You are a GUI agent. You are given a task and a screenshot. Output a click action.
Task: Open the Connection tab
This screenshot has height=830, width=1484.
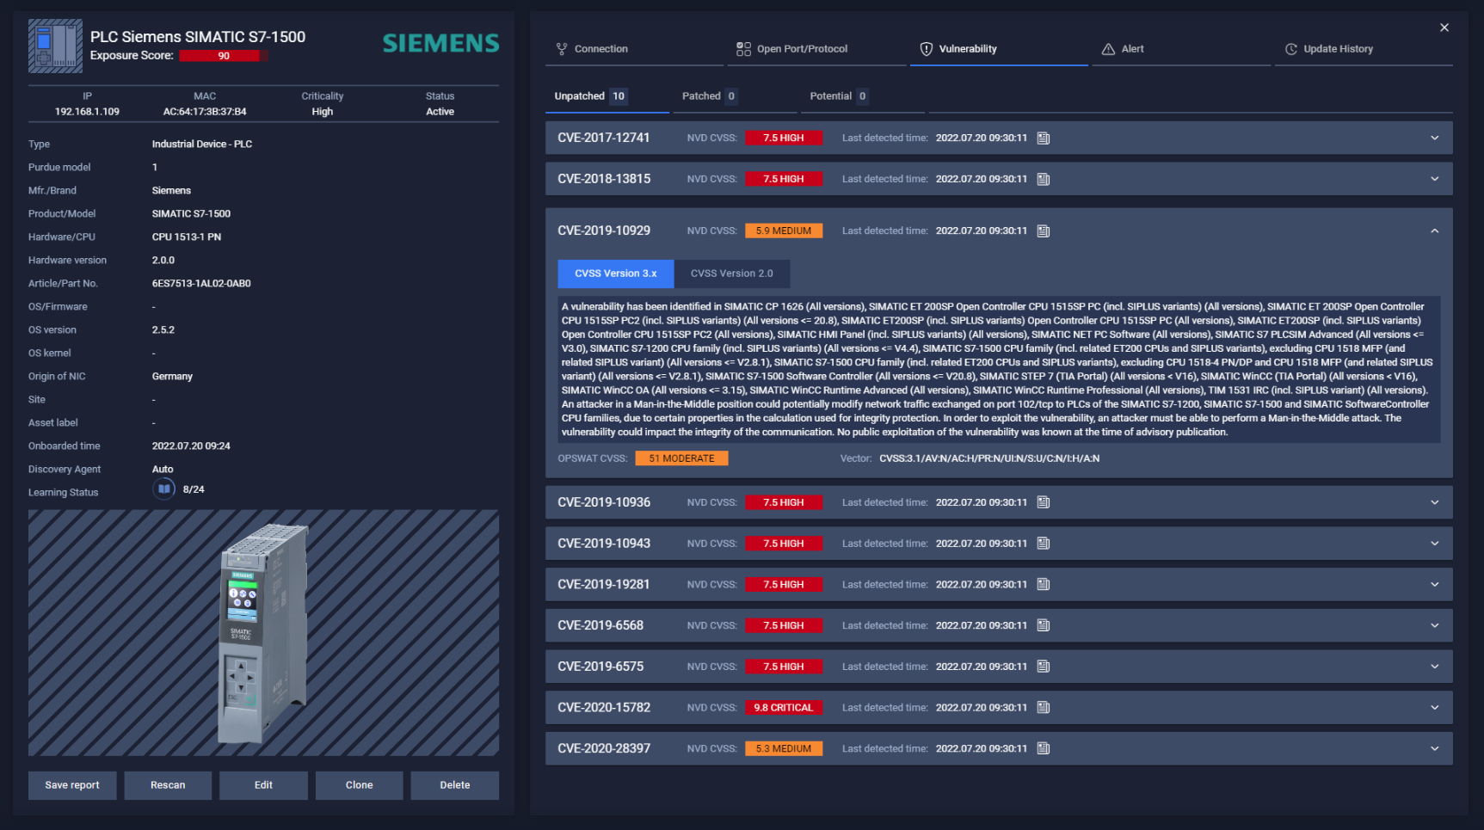coord(634,49)
